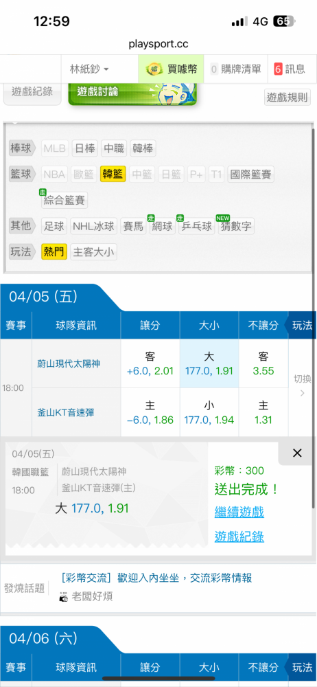The height and width of the screenshot is (687, 317).
Task: Open the 遊戲紀錄 link in confirmation
Action: tap(239, 537)
